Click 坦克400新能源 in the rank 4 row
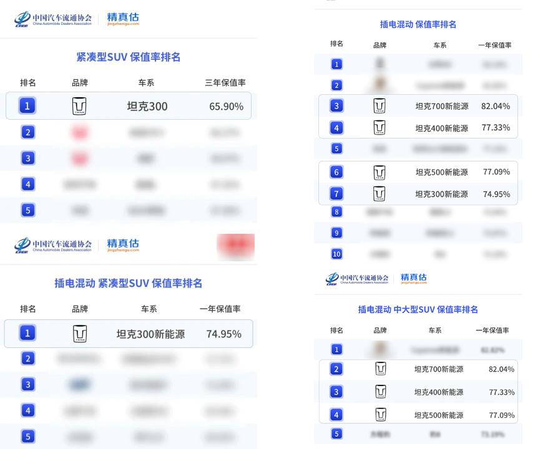Image resolution: width=538 pixels, height=449 pixels. click(x=442, y=128)
